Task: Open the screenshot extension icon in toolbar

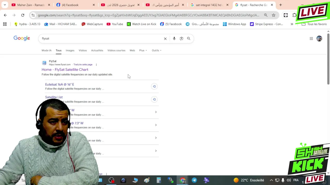Action: coord(286,15)
